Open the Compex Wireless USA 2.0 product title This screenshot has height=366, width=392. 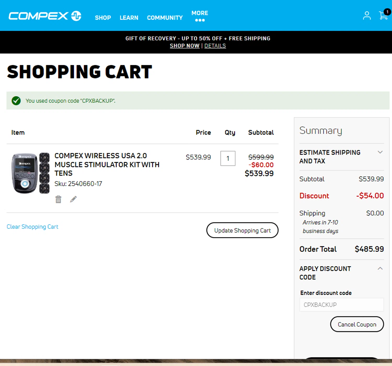pyautogui.click(x=107, y=164)
